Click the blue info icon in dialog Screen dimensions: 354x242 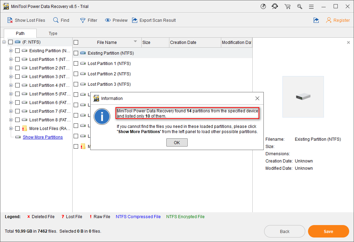[102, 117]
